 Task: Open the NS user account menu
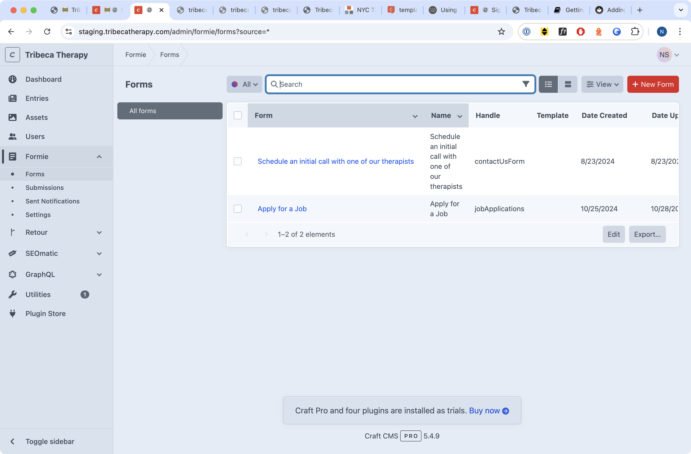tap(668, 55)
